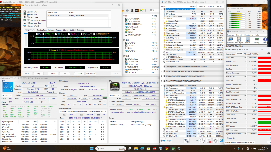
Task: Enable the Stress CPU checkbox
Action: pyautogui.click(x=28, y=12)
